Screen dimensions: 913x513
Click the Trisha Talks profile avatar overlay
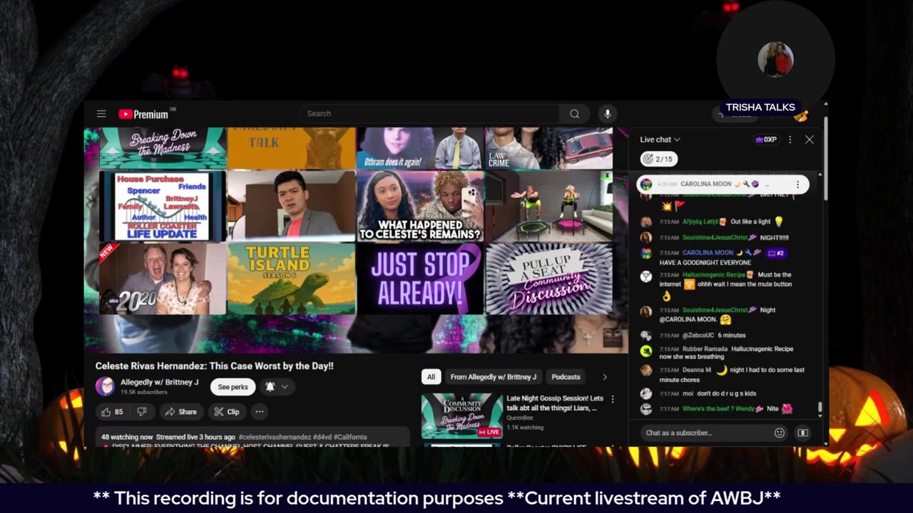[775, 59]
